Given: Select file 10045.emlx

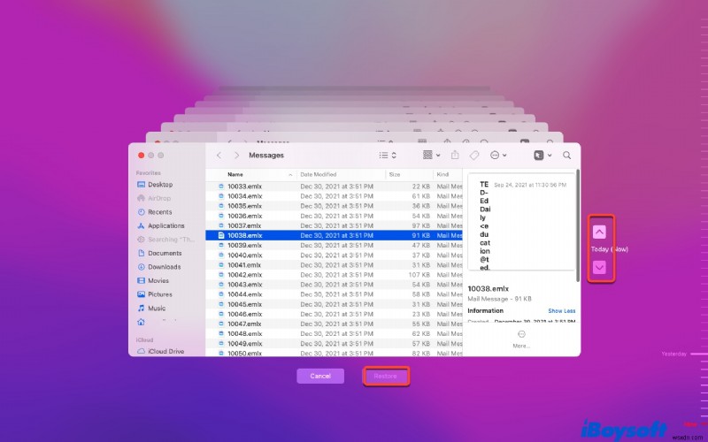Looking at the screenshot, I should tap(335, 304).
